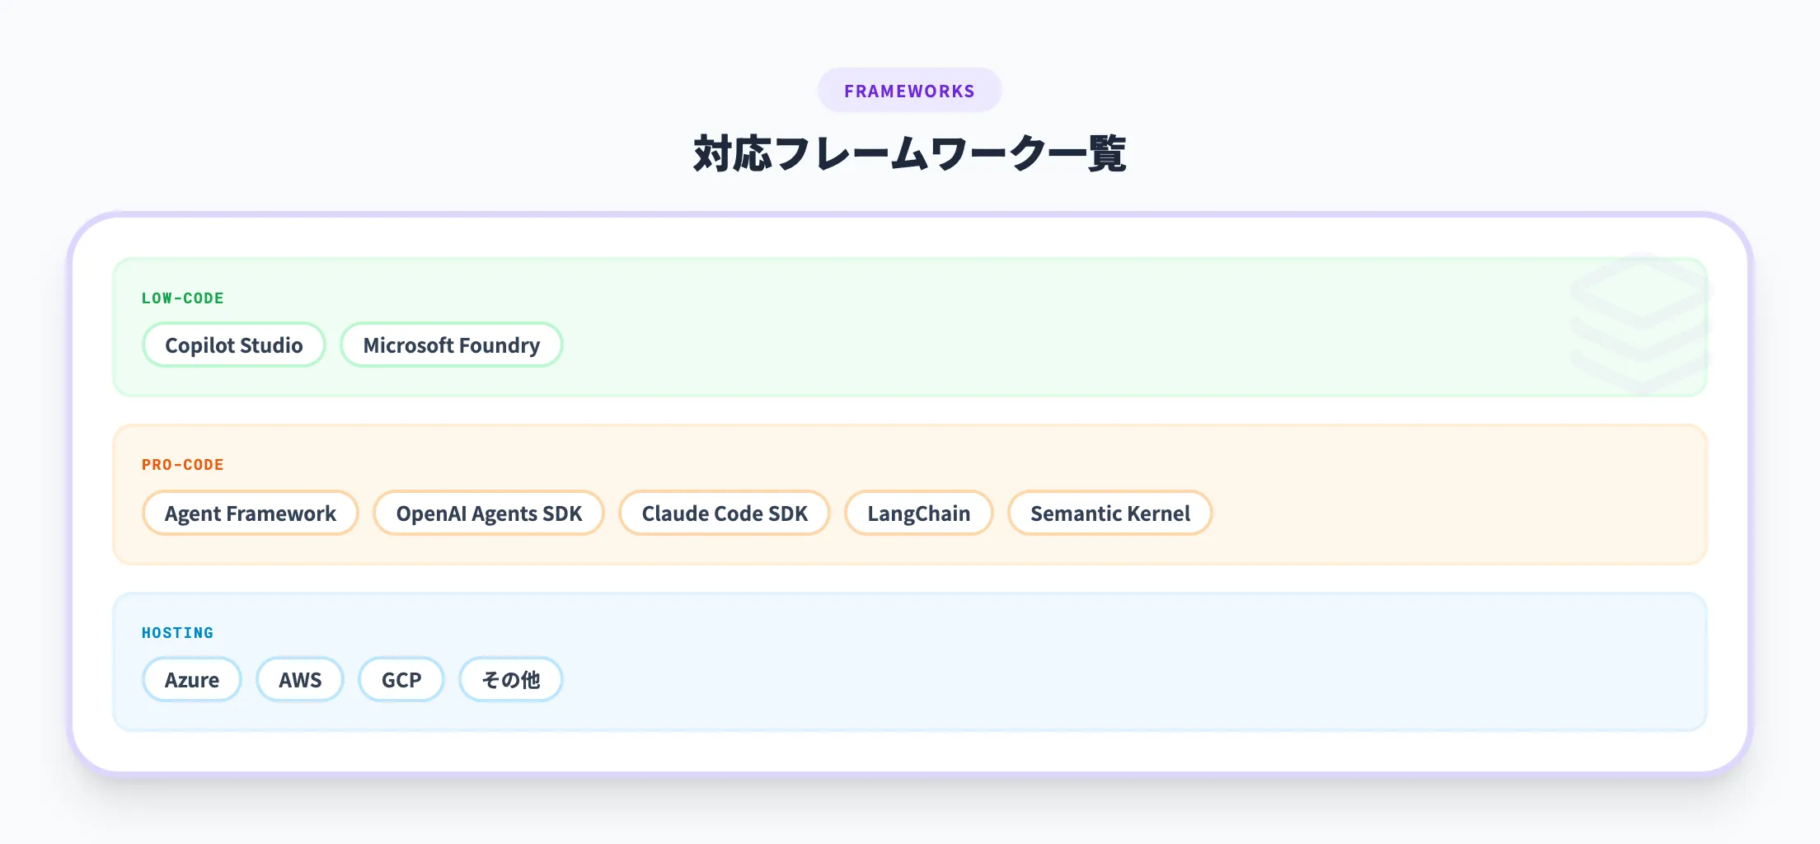Click the AWS hosting chip
The height and width of the screenshot is (844, 1820).
point(300,680)
